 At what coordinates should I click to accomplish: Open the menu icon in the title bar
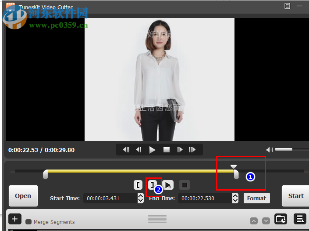coord(287,6)
